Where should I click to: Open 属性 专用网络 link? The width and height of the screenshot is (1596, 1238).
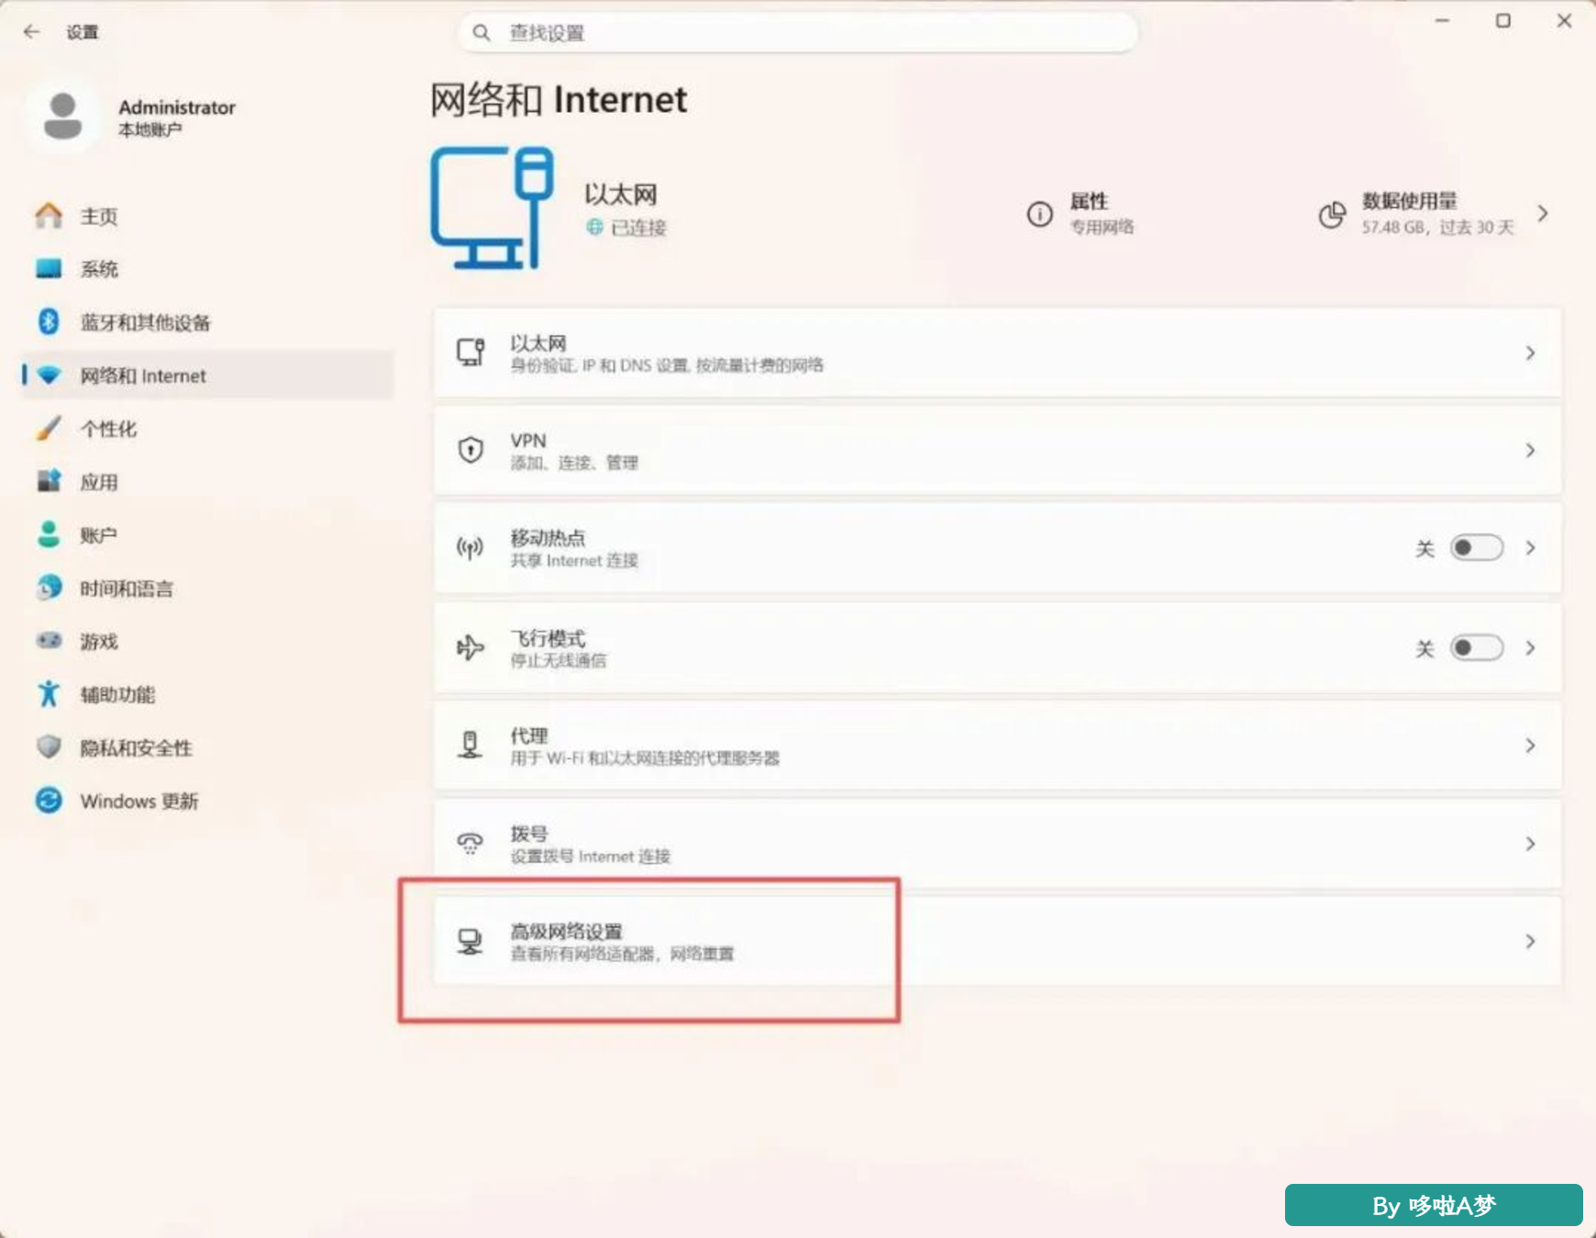(1081, 214)
